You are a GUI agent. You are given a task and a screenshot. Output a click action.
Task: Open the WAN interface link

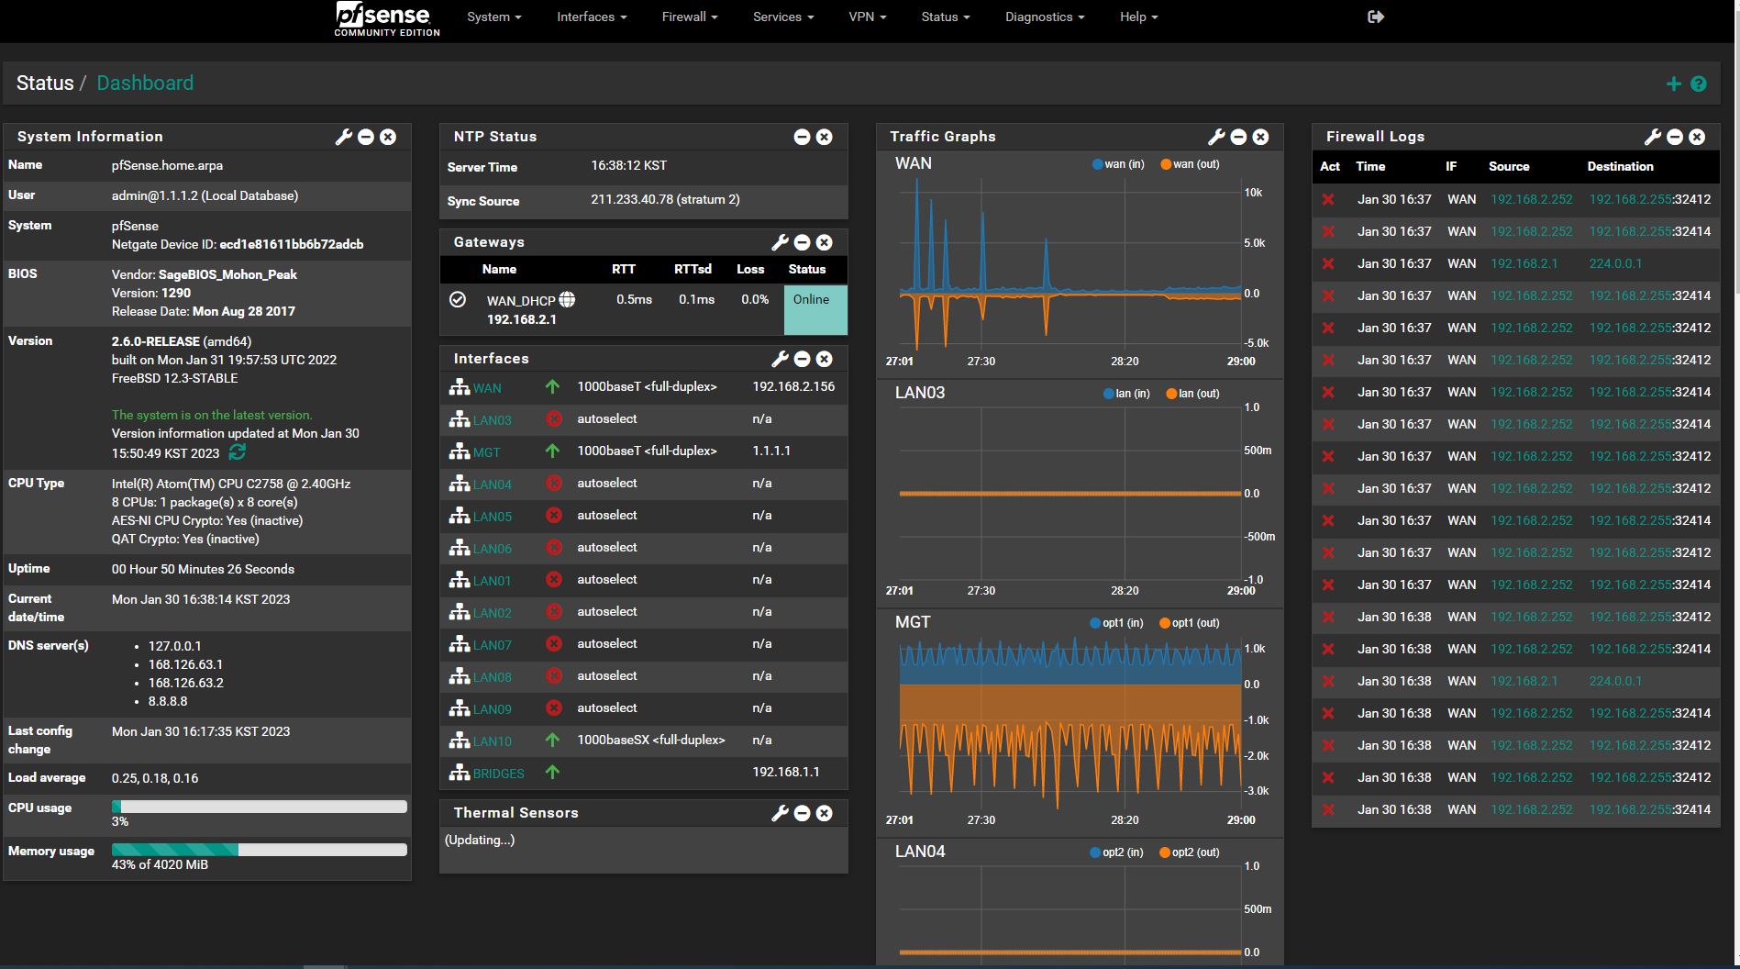click(487, 388)
